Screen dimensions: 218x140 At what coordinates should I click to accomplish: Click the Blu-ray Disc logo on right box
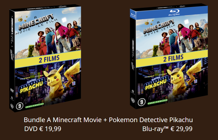[174, 12]
